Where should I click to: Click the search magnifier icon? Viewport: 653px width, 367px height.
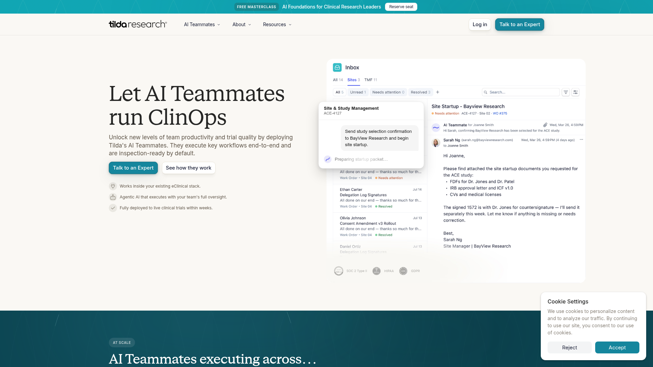486,92
